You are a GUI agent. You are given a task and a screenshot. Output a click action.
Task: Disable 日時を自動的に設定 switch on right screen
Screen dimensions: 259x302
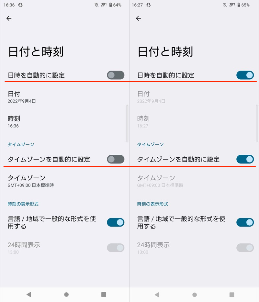coord(245,75)
